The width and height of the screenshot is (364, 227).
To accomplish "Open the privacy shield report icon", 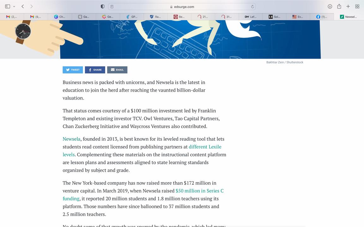I will [102, 7].
